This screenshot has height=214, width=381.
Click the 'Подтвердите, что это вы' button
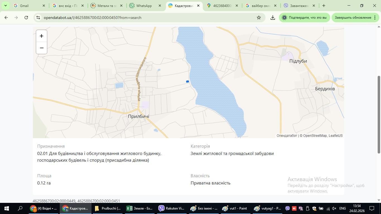(305, 18)
